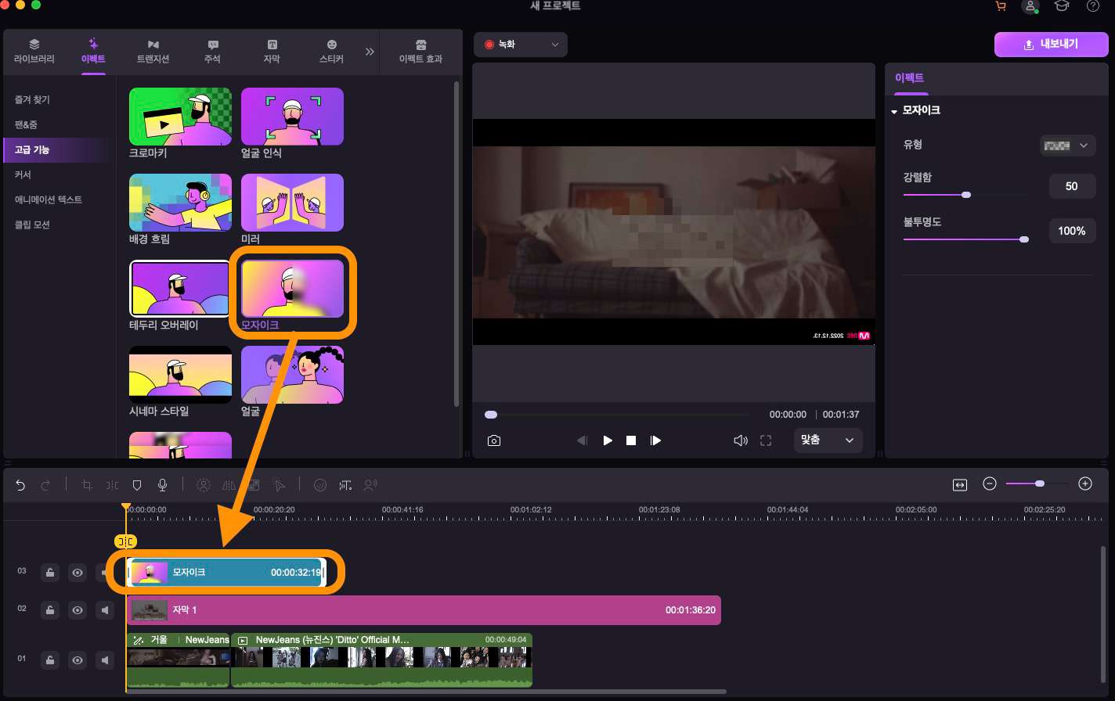
Task: Open the audio equalizer levels icon
Action: click(345, 485)
